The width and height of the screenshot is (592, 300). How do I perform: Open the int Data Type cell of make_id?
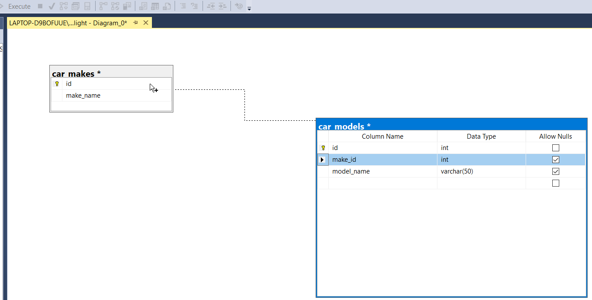(481, 160)
